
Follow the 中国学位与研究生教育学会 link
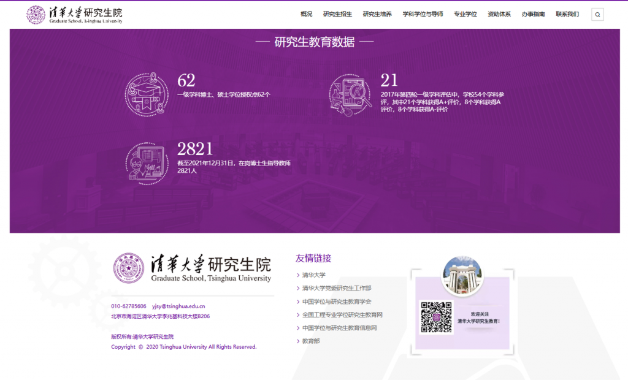click(x=337, y=302)
